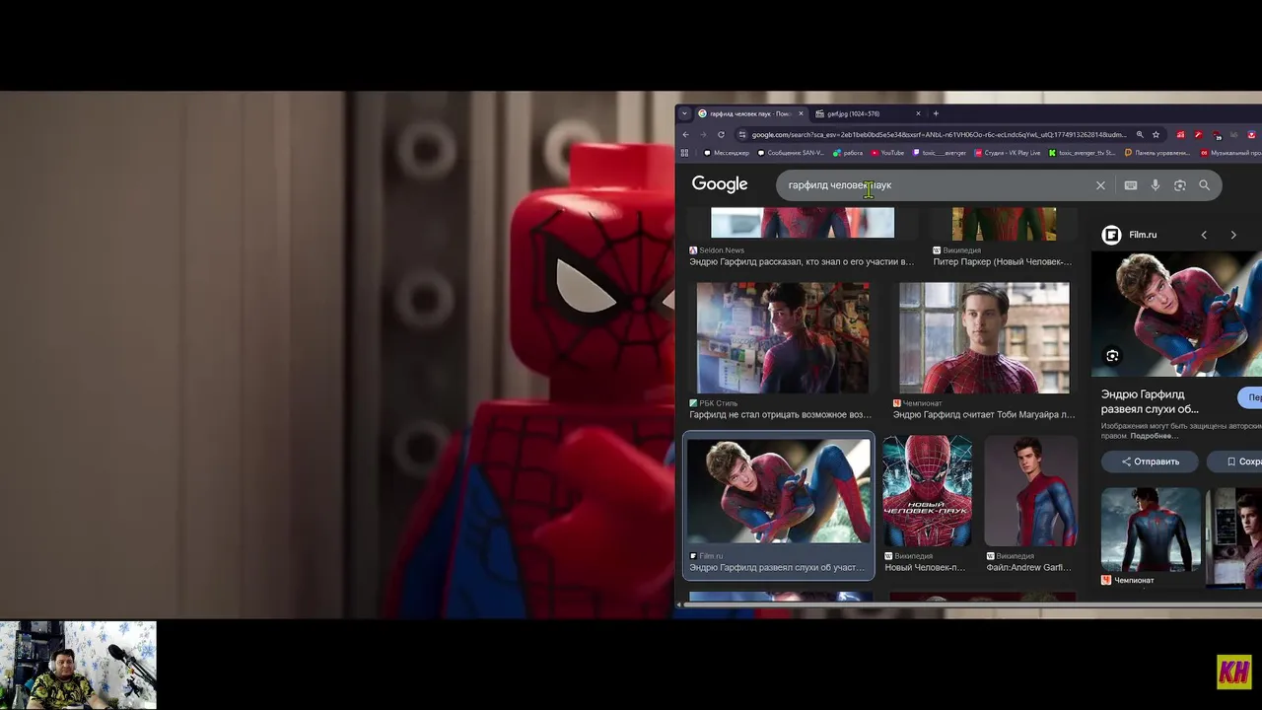
Task: Open the Подробнее copyright link
Action: 1154,436
